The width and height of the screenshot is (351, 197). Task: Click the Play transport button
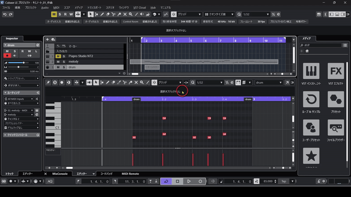pyautogui.click(x=189, y=181)
